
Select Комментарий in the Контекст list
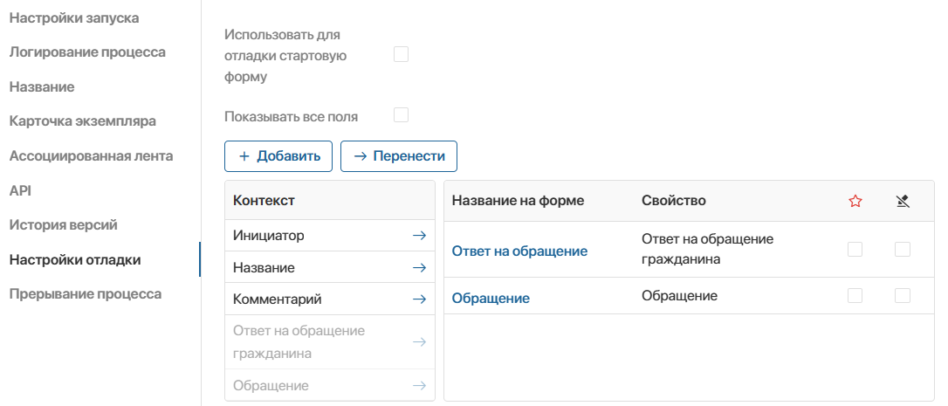click(x=329, y=299)
